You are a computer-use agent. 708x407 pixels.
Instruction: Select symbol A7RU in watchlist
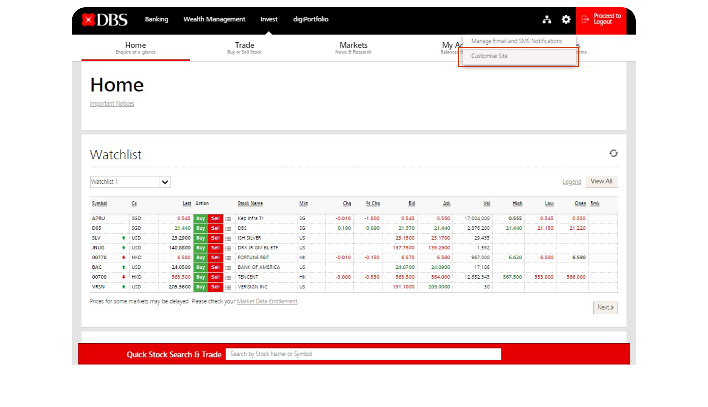tap(98, 219)
